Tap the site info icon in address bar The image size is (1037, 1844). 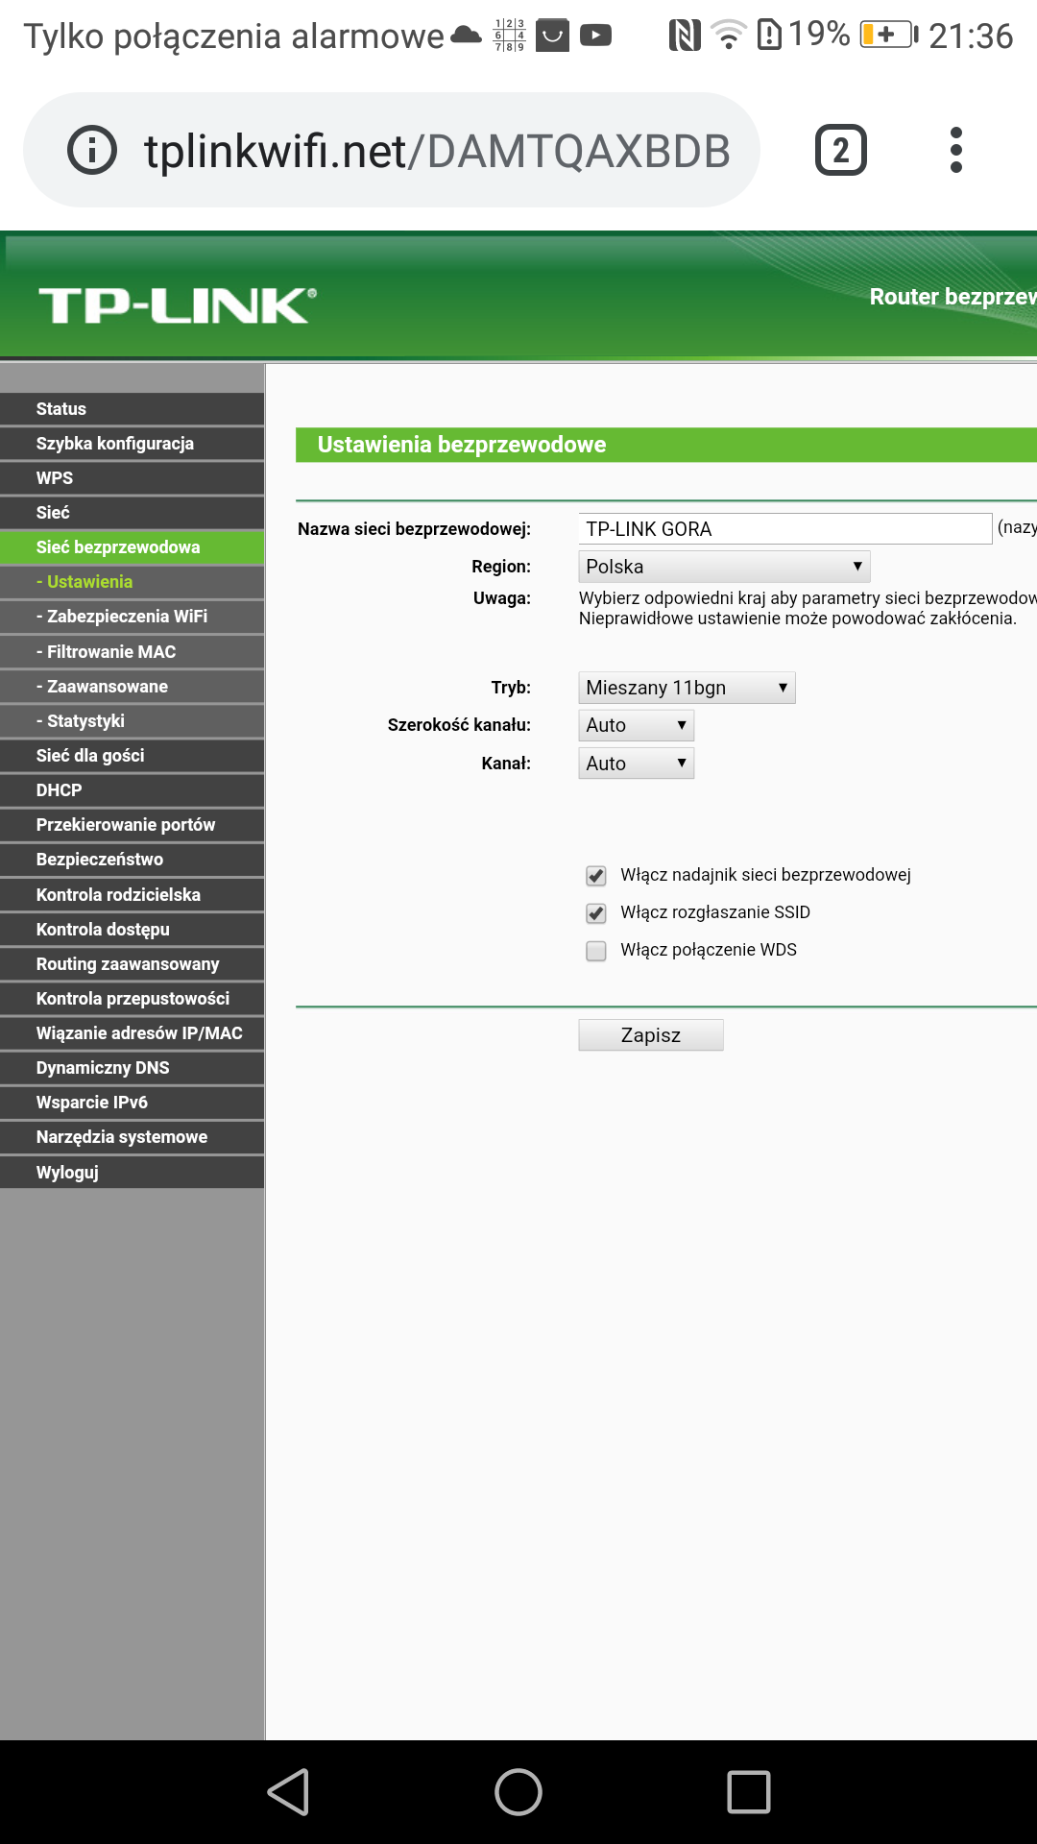(x=92, y=150)
